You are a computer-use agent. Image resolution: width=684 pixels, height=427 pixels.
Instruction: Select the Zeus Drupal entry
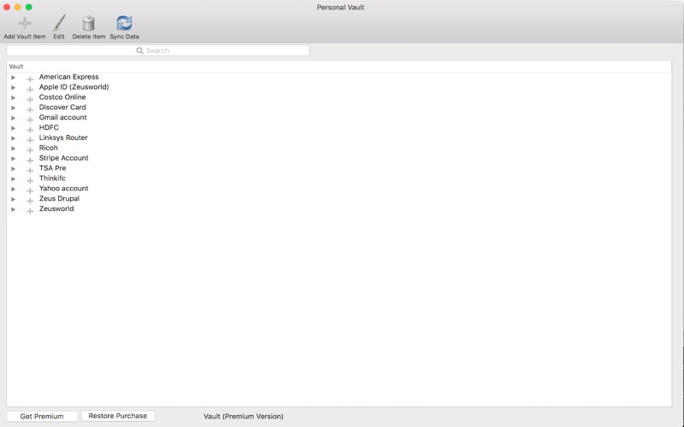click(59, 198)
